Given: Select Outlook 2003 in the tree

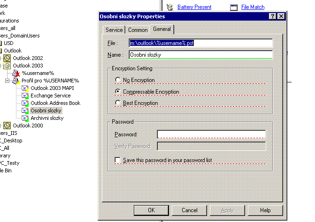Looking at the screenshot, I should tap(28, 66).
